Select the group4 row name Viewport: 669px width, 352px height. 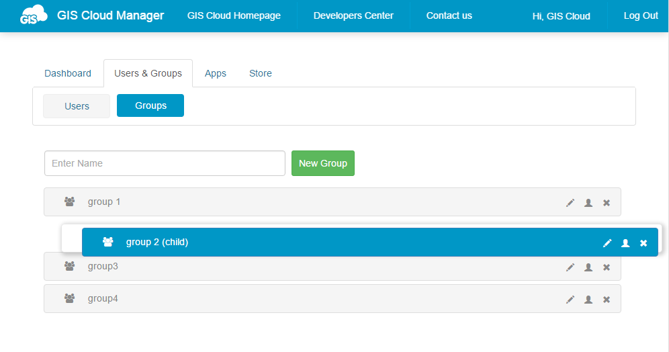point(103,299)
